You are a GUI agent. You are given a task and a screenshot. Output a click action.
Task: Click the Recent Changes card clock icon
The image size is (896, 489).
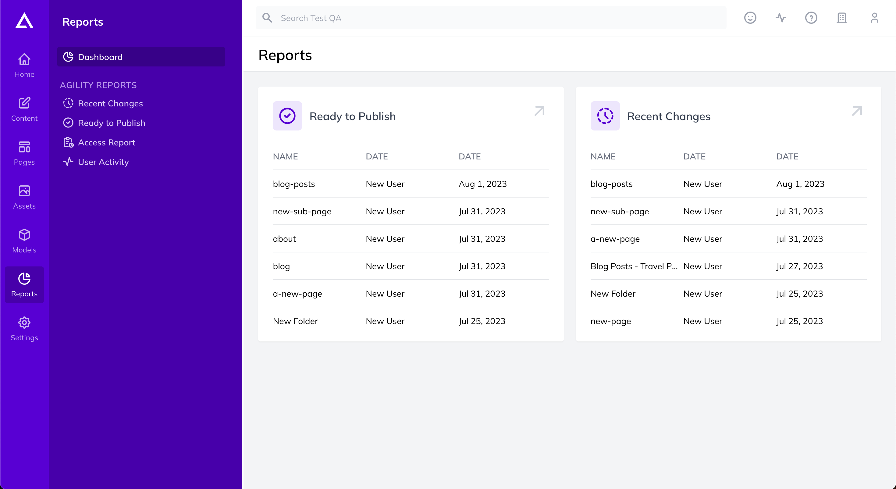[605, 116]
